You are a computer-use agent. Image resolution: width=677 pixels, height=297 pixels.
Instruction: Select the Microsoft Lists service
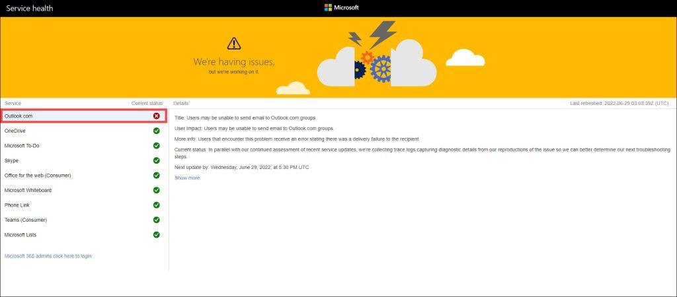click(x=84, y=235)
